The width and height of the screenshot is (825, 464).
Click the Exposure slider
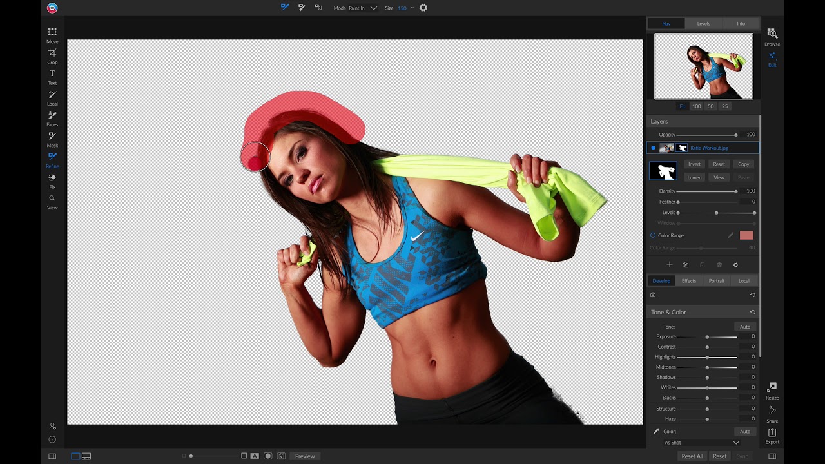click(707, 337)
